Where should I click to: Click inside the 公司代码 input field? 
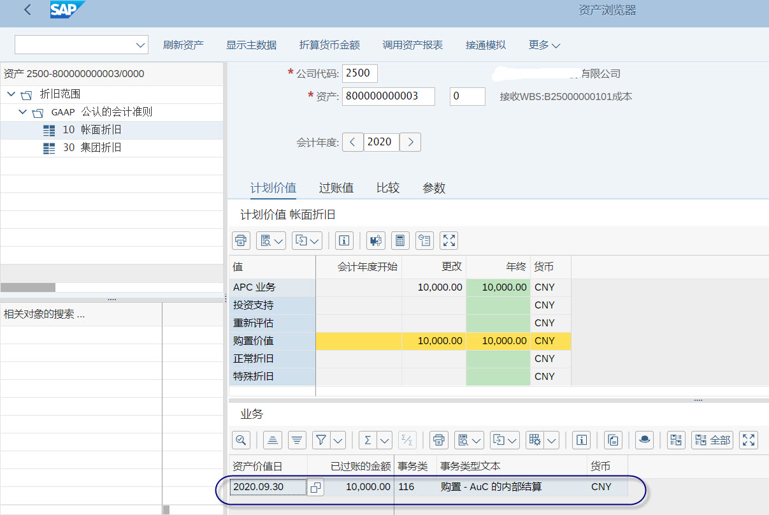pos(359,73)
